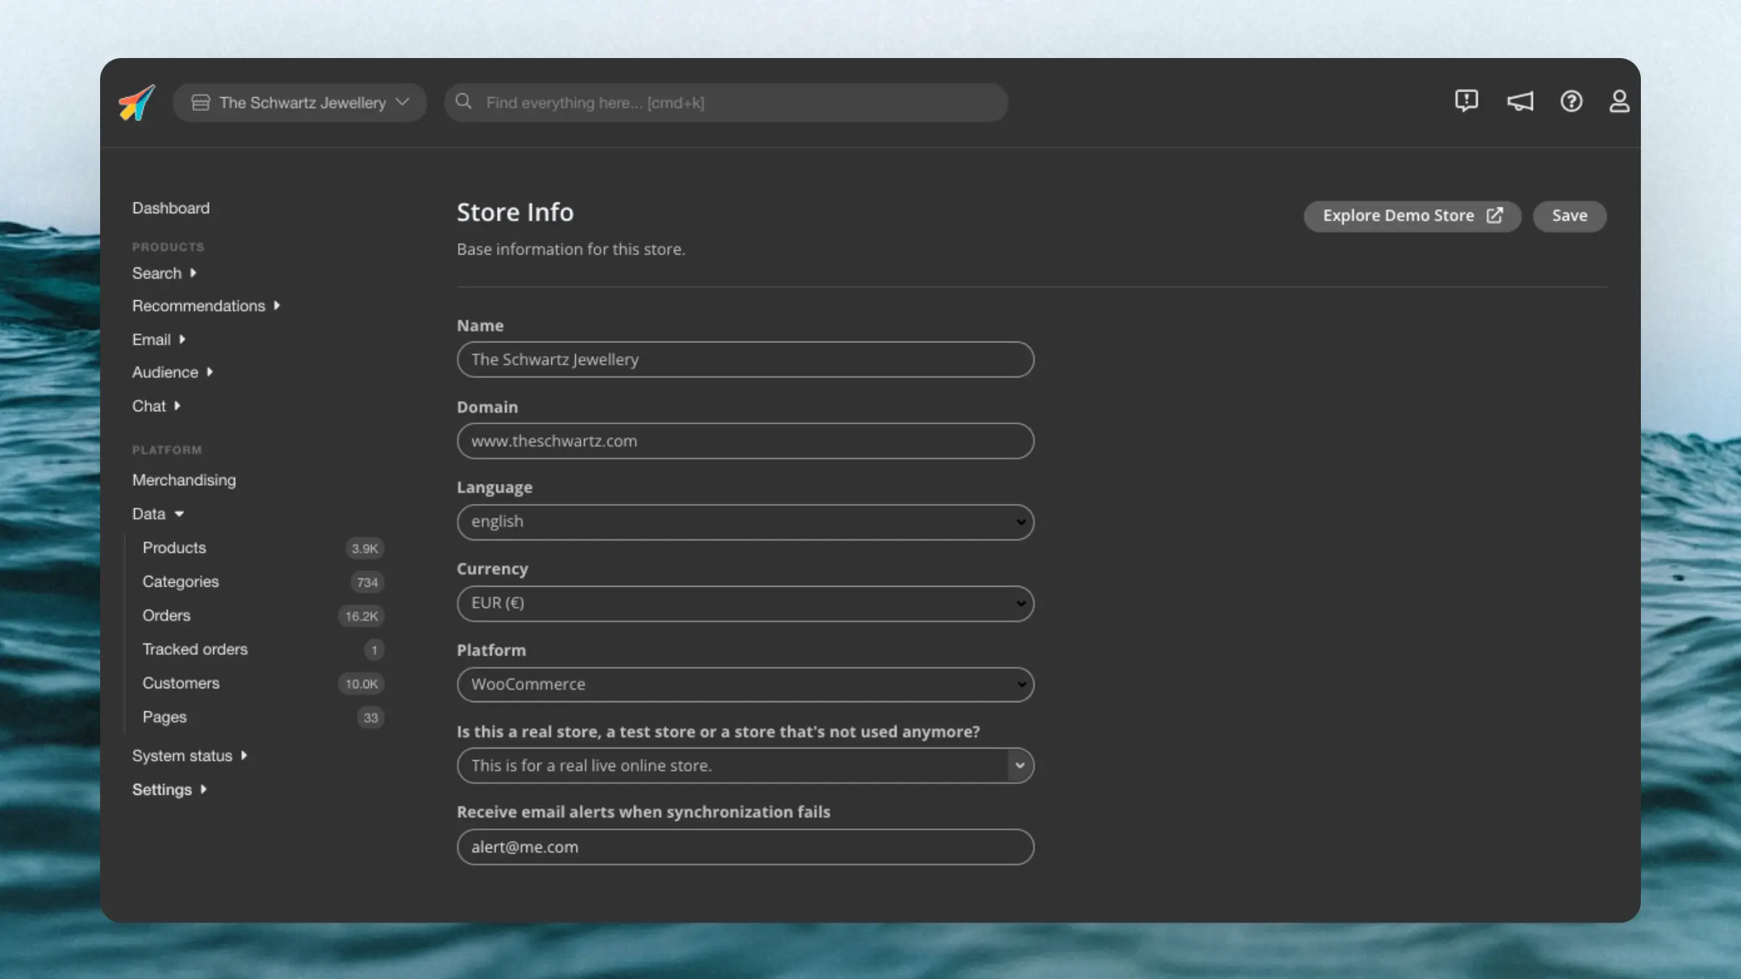The image size is (1741, 979).
Task: Click the 16.2K Orders count badge
Action: coord(361,616)
